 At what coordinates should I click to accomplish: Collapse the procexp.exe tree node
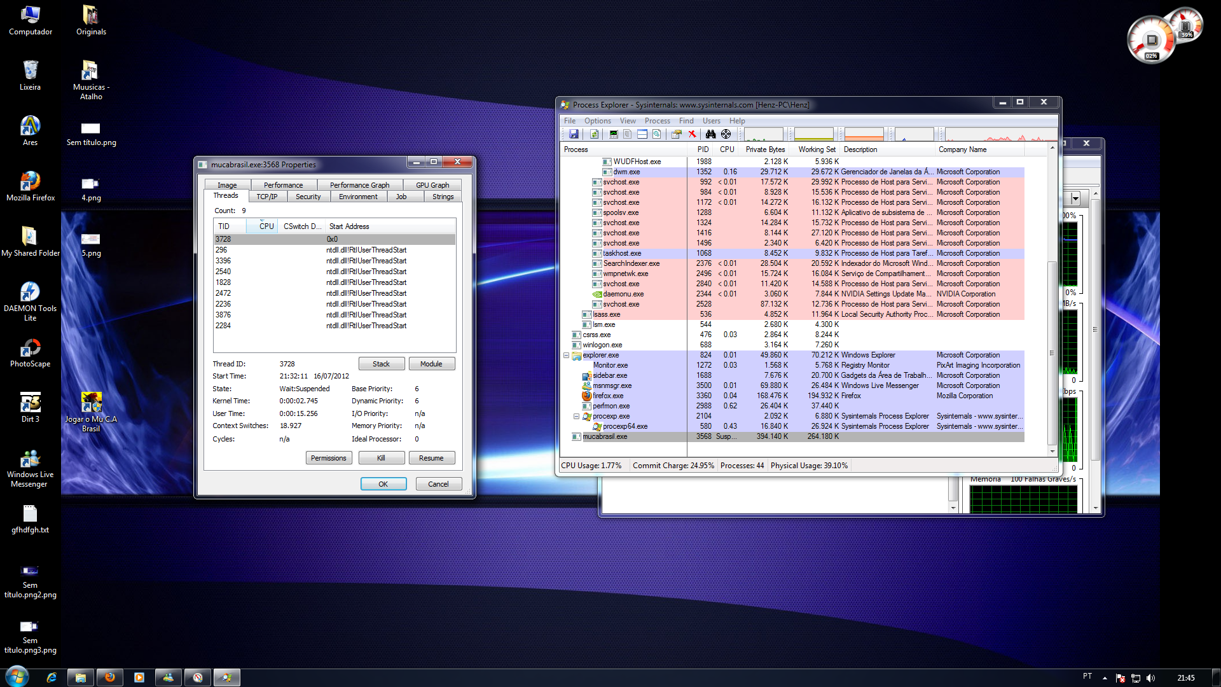click(576, 417)
